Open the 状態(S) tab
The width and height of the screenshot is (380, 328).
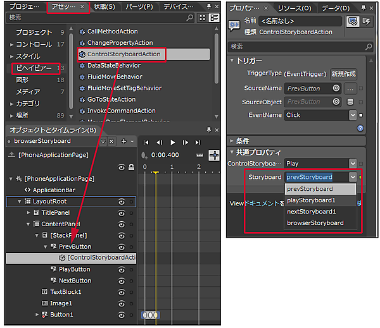(x=104, y=7)
